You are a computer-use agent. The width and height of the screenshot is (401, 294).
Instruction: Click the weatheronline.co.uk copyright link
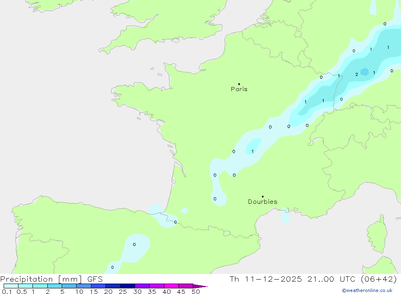[367, 290]
